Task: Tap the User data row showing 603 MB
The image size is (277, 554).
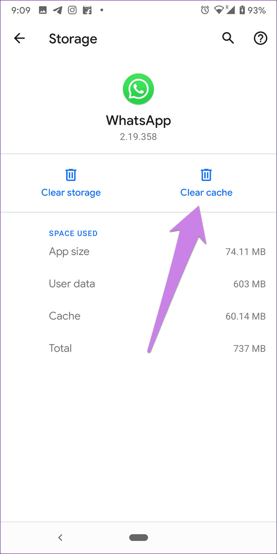Action: (x=138, y=284)
